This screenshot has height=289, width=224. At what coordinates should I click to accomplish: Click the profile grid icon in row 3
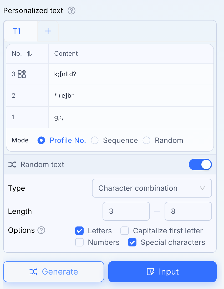[22, 74]
